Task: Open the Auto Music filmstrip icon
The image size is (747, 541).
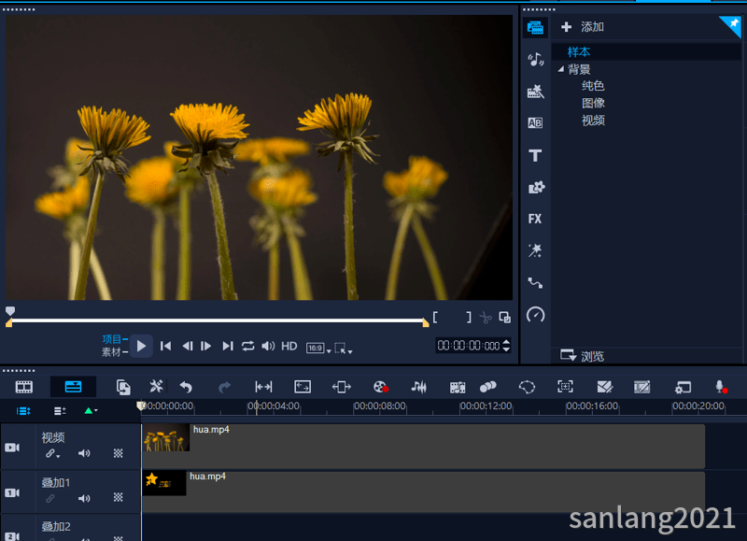Action: tap(458, 387)
